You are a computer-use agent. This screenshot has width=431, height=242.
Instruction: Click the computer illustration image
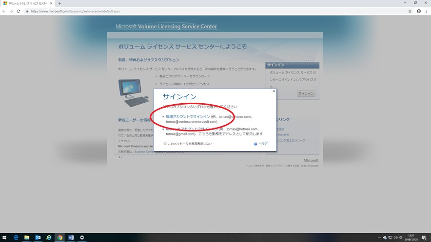click(134, 93)
